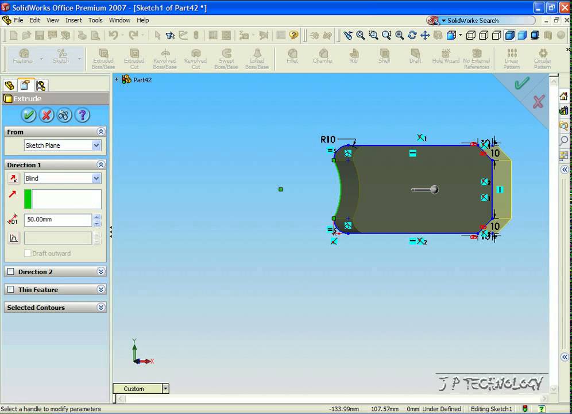572x414 pixels.
Task: Click the Rebuild status icon in status bar
Action: click(x=525, y=409)
